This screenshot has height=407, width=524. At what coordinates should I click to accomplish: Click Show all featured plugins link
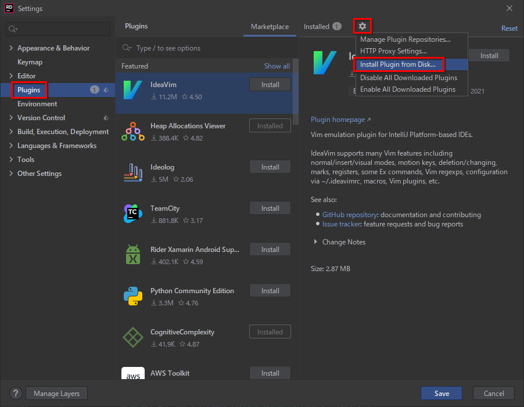point(277,66)
